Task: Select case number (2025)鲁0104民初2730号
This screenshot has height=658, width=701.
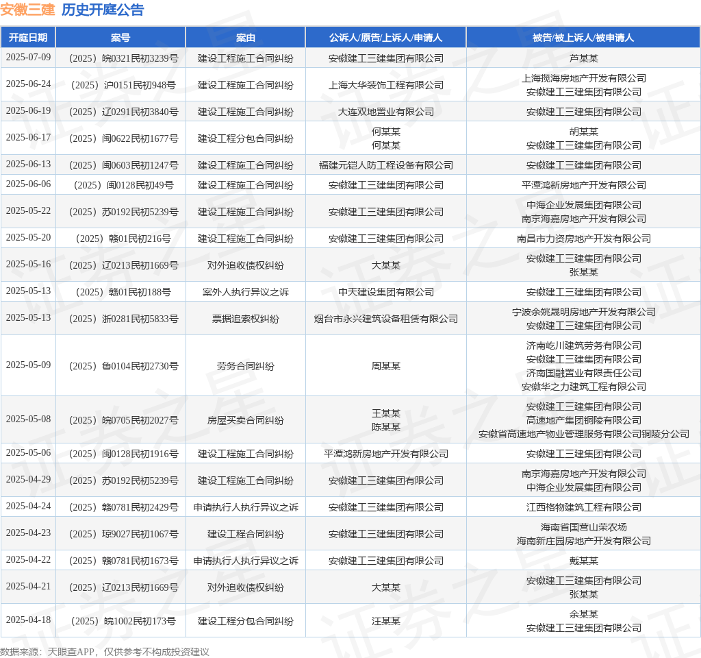Action: point(123,366)
